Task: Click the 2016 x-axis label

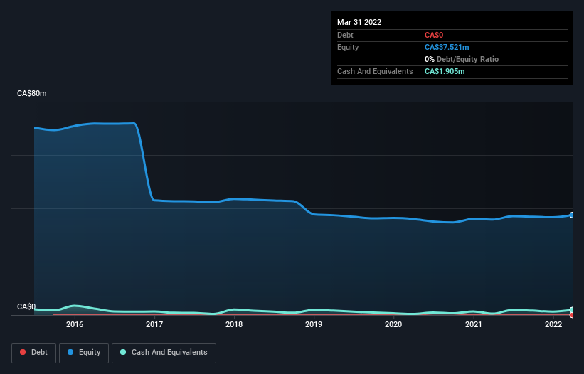Action: pos(75,324)
